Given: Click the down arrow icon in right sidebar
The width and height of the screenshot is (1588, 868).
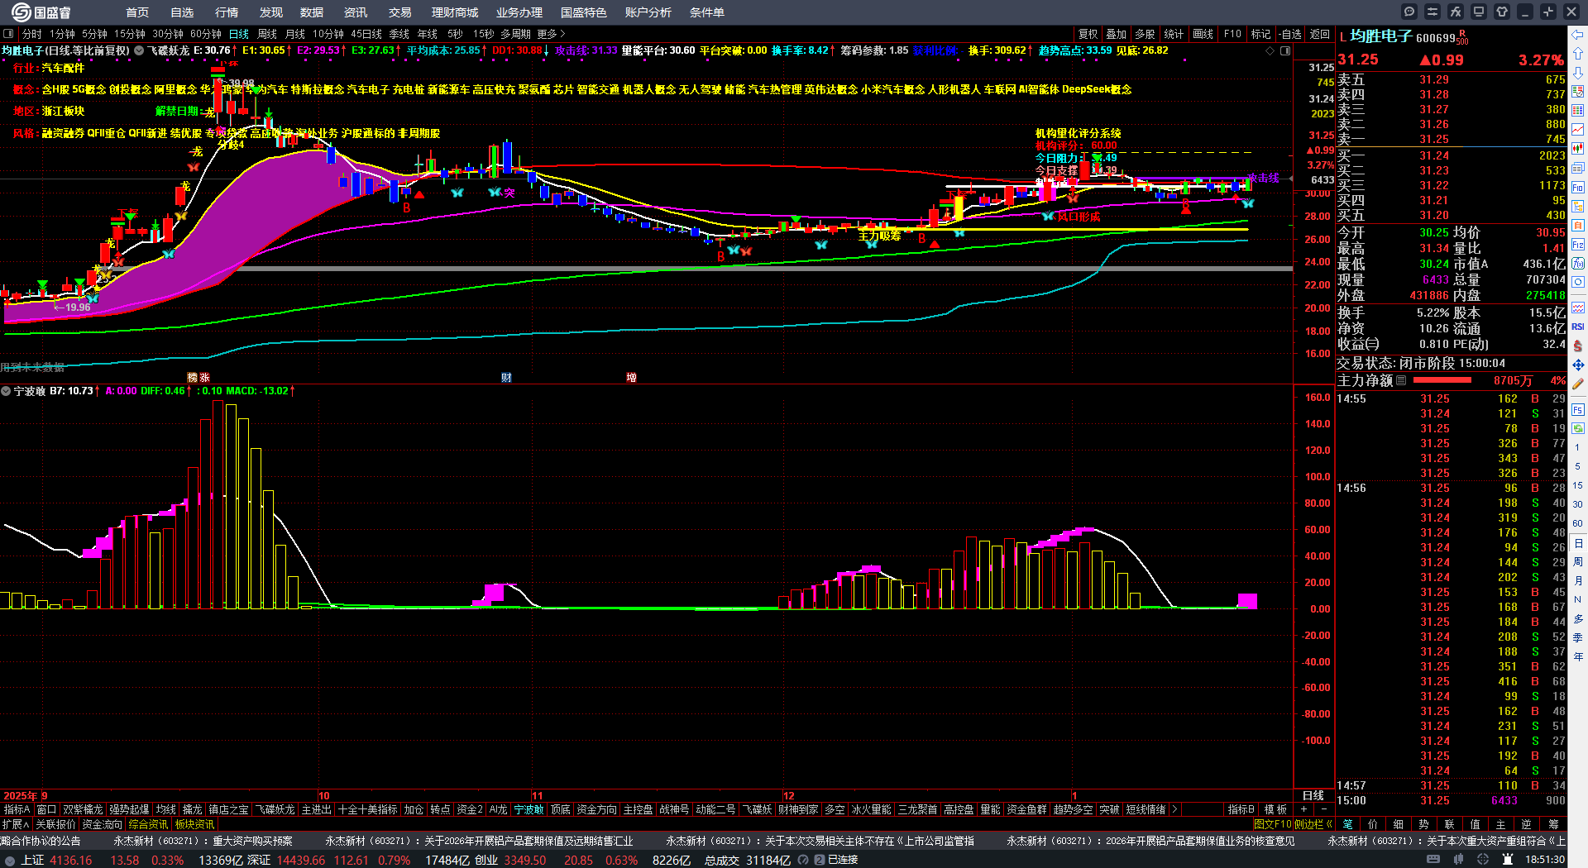Looking at the screenshot, I should tap(1578, 73).
